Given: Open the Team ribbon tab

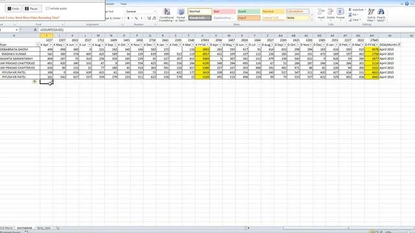Looking at the screenshot, I should (124, 4).
